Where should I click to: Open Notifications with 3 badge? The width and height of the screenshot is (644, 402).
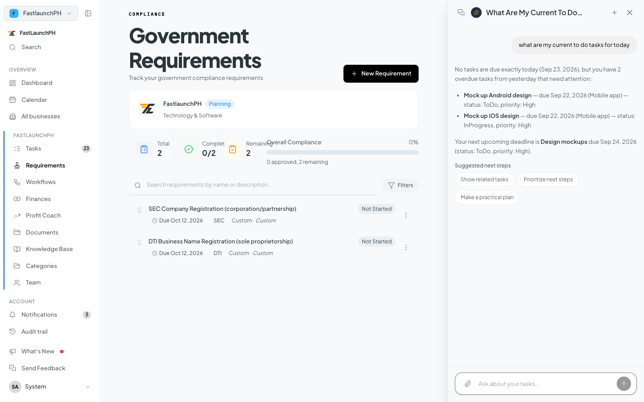click(50, 315)
